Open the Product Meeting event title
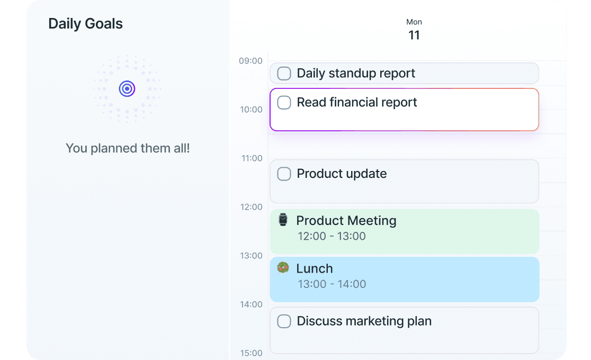Screen dimensions: 591x360 point(346,220)
